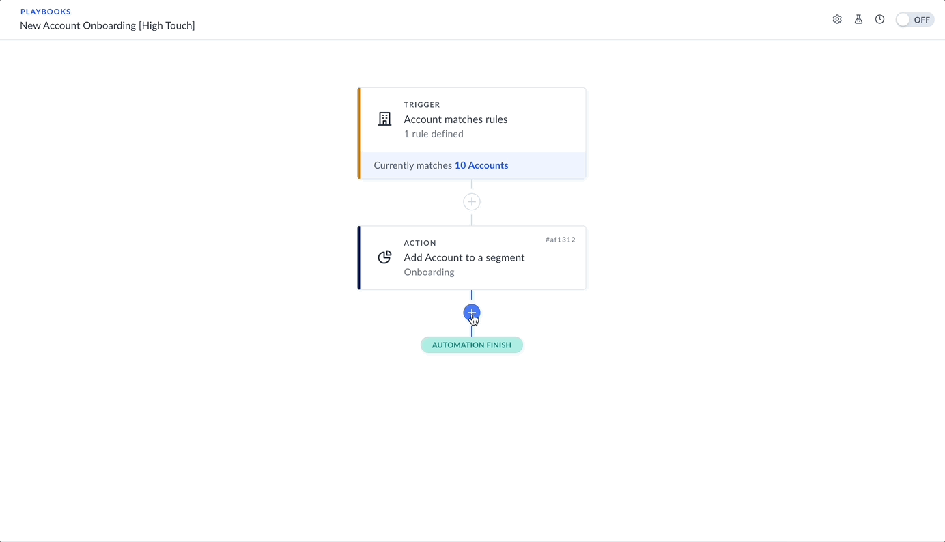Toggle the playbook OFF switch
Screen dimensions: 945x542
tap(915, 20)
